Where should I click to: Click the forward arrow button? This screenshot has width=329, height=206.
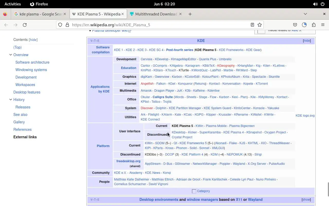tap(15, 25)
